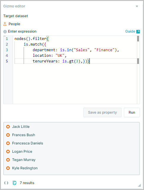This screenshot has height=190, width=144.
Task: Click the code editor vertical scrollbar thumb
Action: click(138, 39)
